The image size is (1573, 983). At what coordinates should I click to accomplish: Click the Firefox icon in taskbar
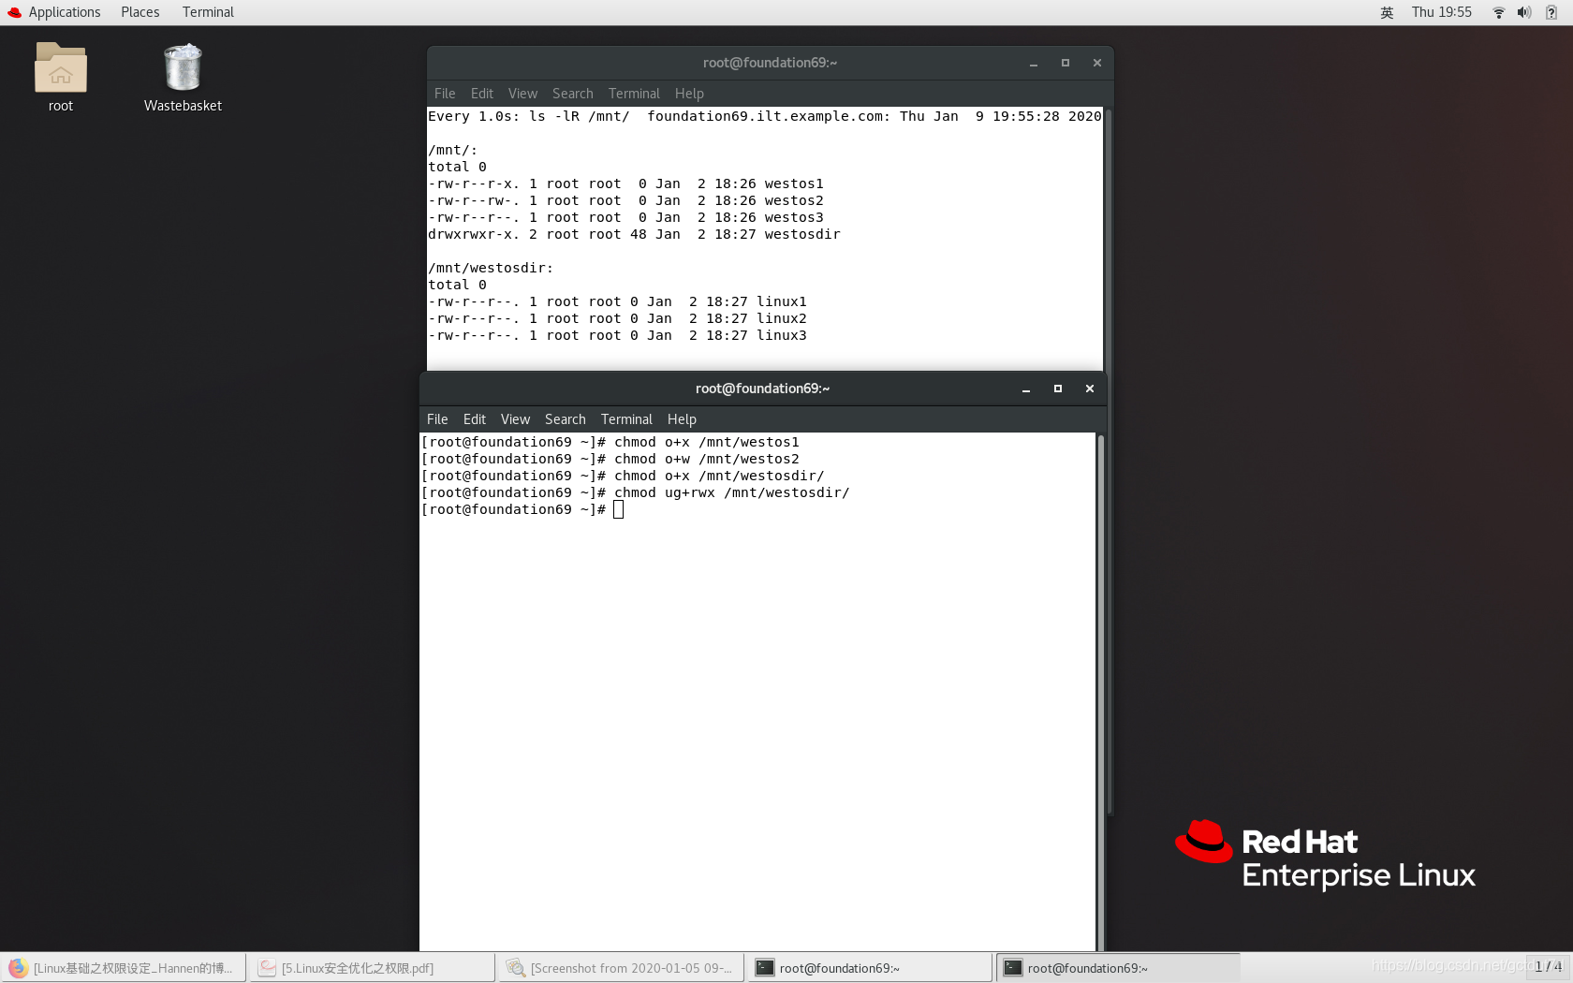click(19, 968)
